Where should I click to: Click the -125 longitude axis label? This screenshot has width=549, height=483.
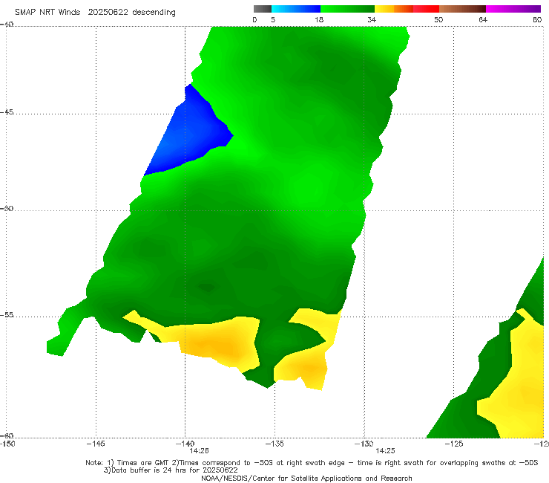(454, 444)
